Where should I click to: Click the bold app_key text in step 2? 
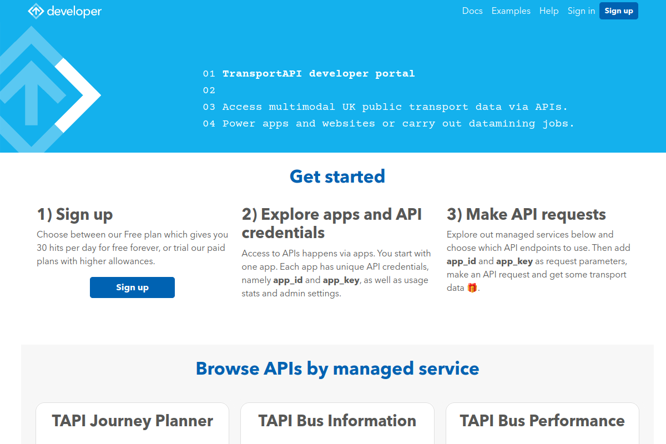coord(341,280)
